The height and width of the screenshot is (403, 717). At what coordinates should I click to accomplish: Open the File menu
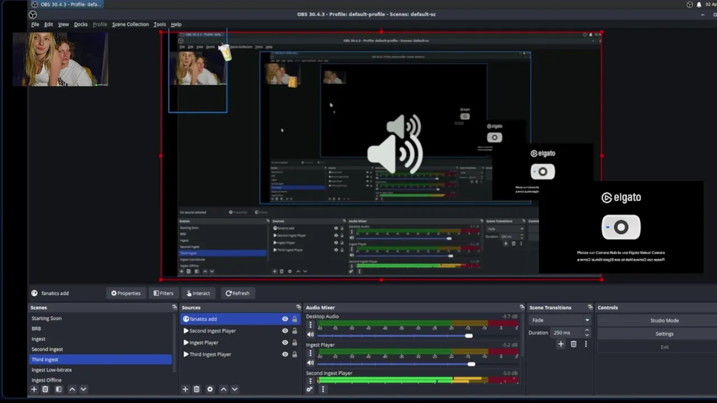point(35,25)
